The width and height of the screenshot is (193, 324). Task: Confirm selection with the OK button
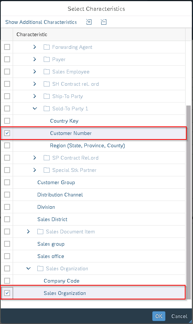[159, 316]
